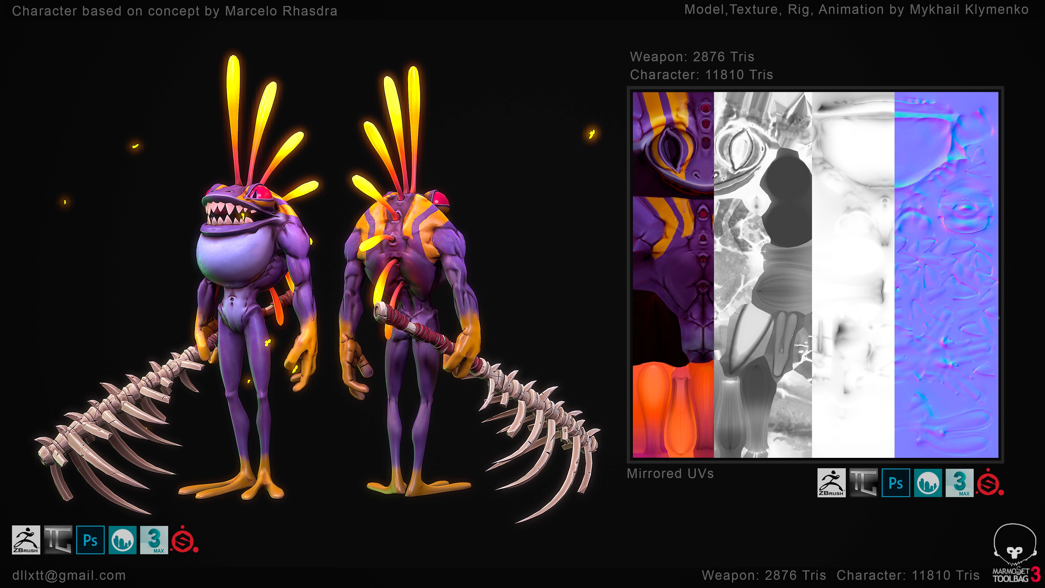The image size is (1045, 588).
Task: Select the blue normal map texture strip
Action: [x=946, y=275]
